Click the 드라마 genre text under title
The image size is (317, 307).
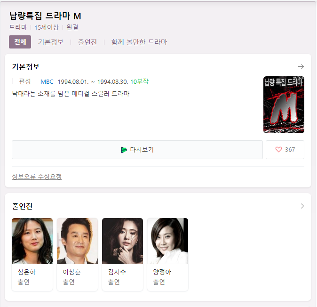18,27
